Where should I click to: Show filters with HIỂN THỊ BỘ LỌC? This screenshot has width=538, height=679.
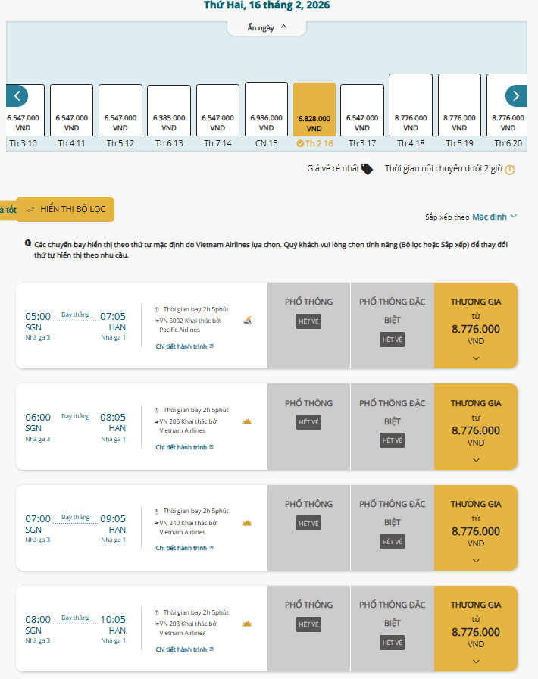click(x=65, y=209)
